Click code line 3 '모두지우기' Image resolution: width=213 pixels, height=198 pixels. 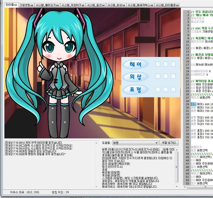pos(198,18)
